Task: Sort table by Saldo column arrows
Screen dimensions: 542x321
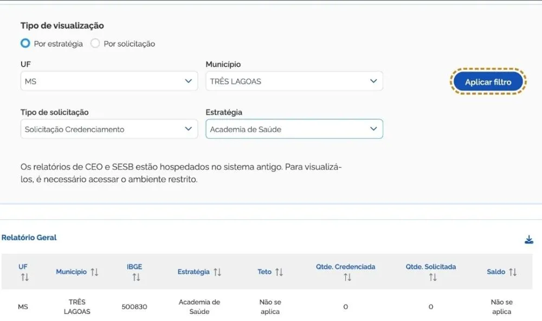Action: [x=513, y=272]
